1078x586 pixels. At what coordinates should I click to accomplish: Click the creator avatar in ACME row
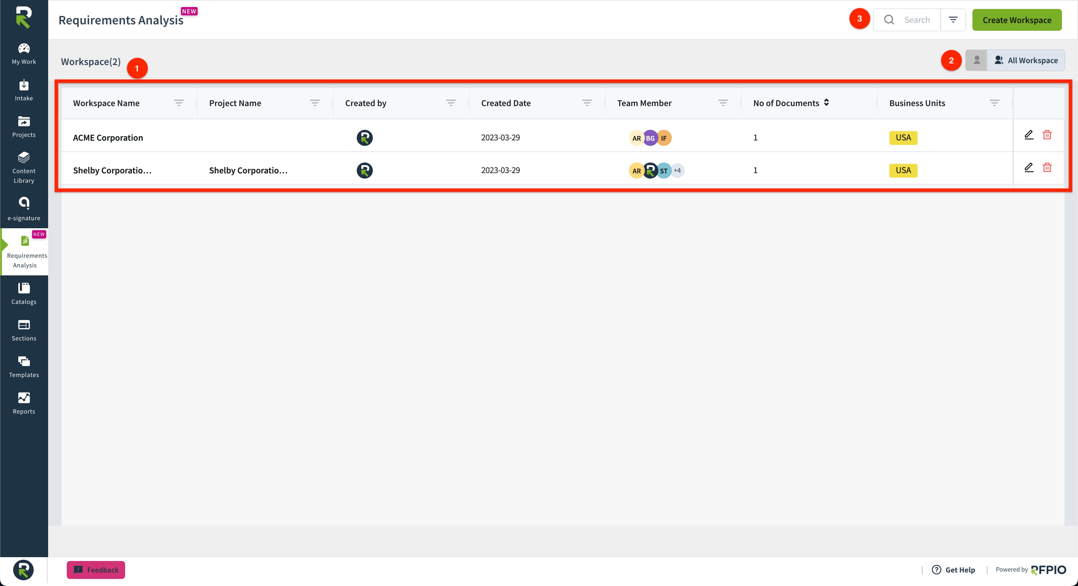[x=364, y=138]
